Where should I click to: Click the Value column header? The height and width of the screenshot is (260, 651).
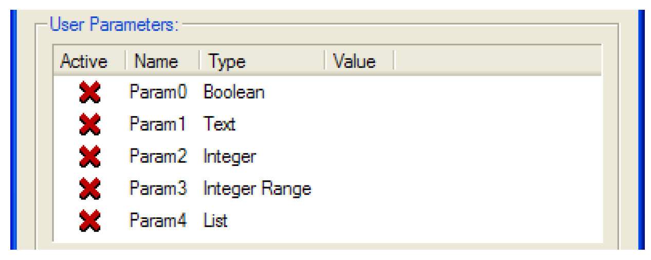355,62
